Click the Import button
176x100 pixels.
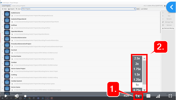click(x=11, y=9)
